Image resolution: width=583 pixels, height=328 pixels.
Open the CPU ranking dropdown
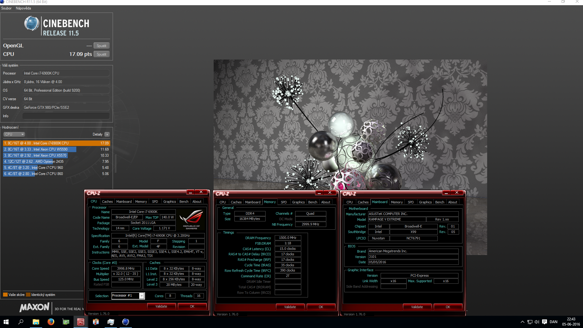(x=14, y=134)
